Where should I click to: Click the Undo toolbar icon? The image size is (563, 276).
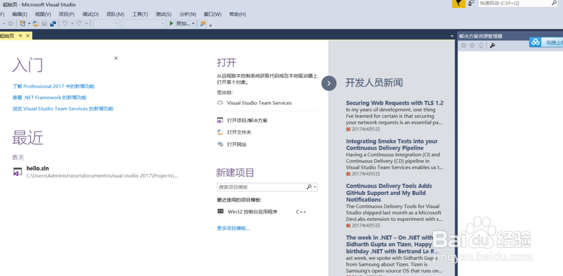point(65,23)
